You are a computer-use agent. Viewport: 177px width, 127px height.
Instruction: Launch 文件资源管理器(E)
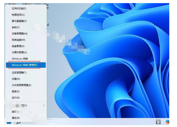[x=21, y=85]
